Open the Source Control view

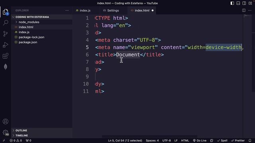pyautogui.click(x=5, y=34)
